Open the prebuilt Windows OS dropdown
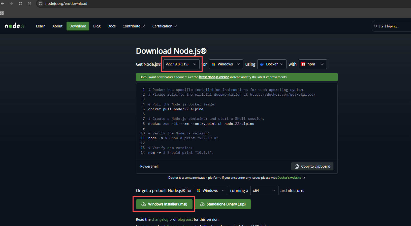This screenshot has height=226, width=411. coord(211,191)
